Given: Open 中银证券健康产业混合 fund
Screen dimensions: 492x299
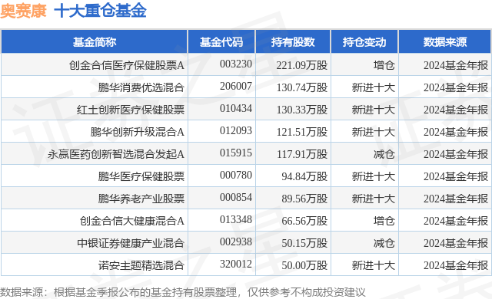Looking at the screenshot, I should 130,243.
